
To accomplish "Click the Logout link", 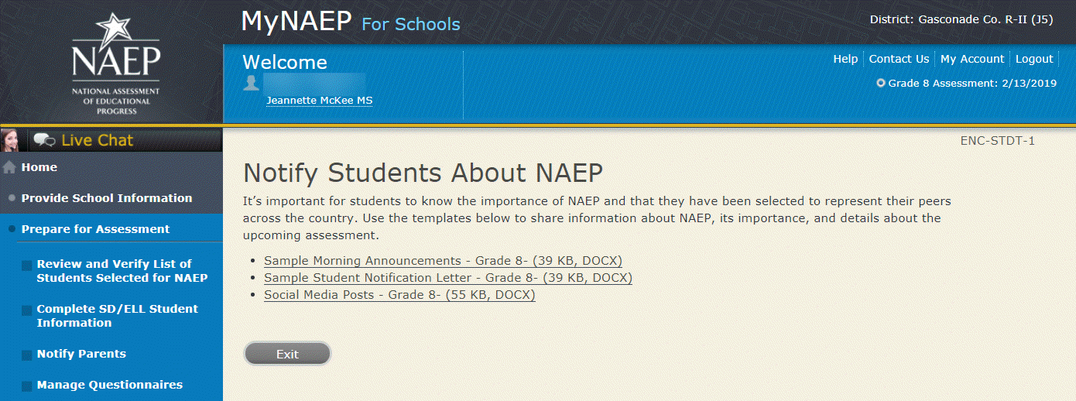I will pyautogui.click(x=1034, y=59).
